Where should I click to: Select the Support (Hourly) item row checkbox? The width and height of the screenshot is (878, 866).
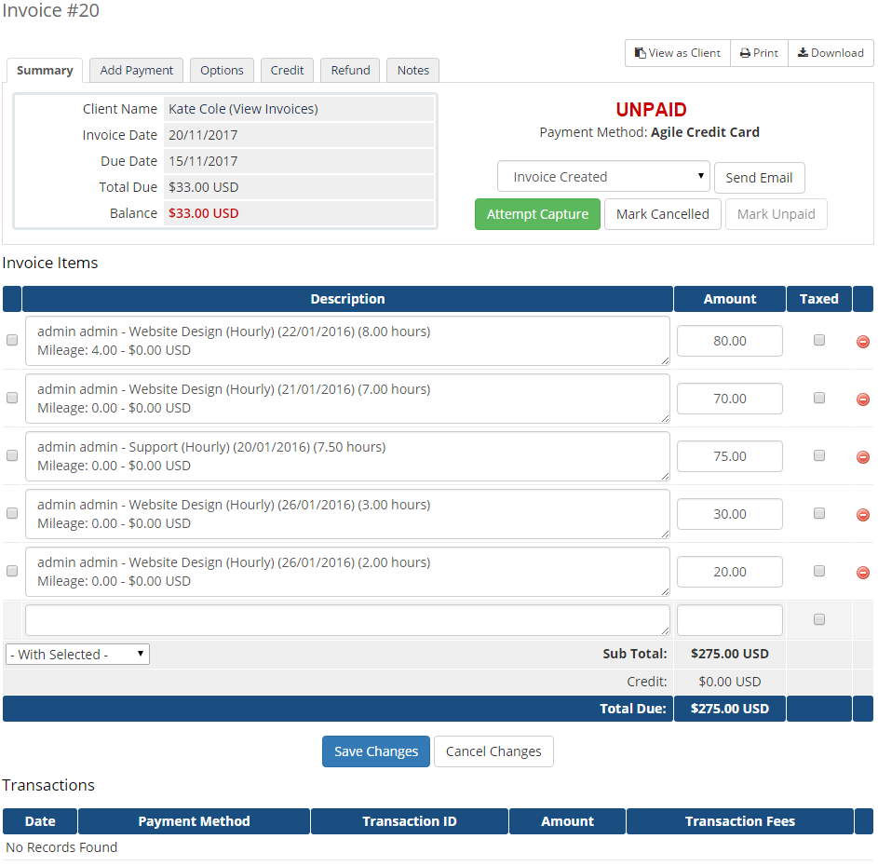[12, 455]
